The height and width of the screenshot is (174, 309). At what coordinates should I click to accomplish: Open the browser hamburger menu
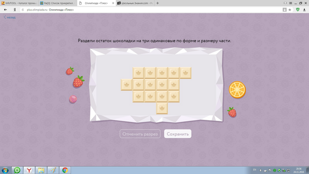point(291,3)
